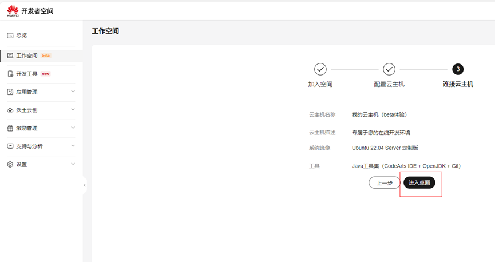
Task: Click the 上一步 button
Action: point(385,182)
